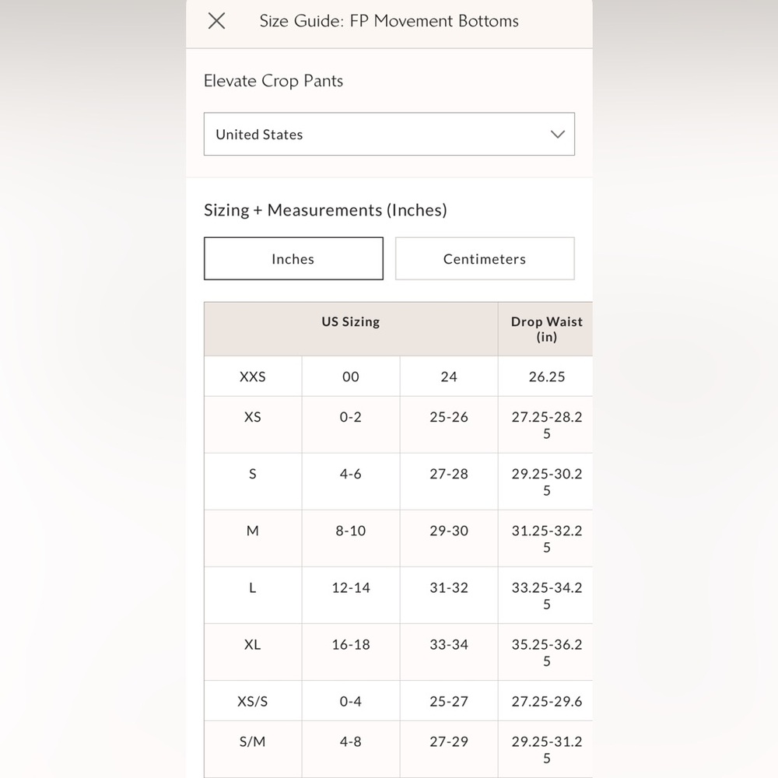
Task: Click the Elevate Crop Pants heading
Action: [x=273, y=81]
